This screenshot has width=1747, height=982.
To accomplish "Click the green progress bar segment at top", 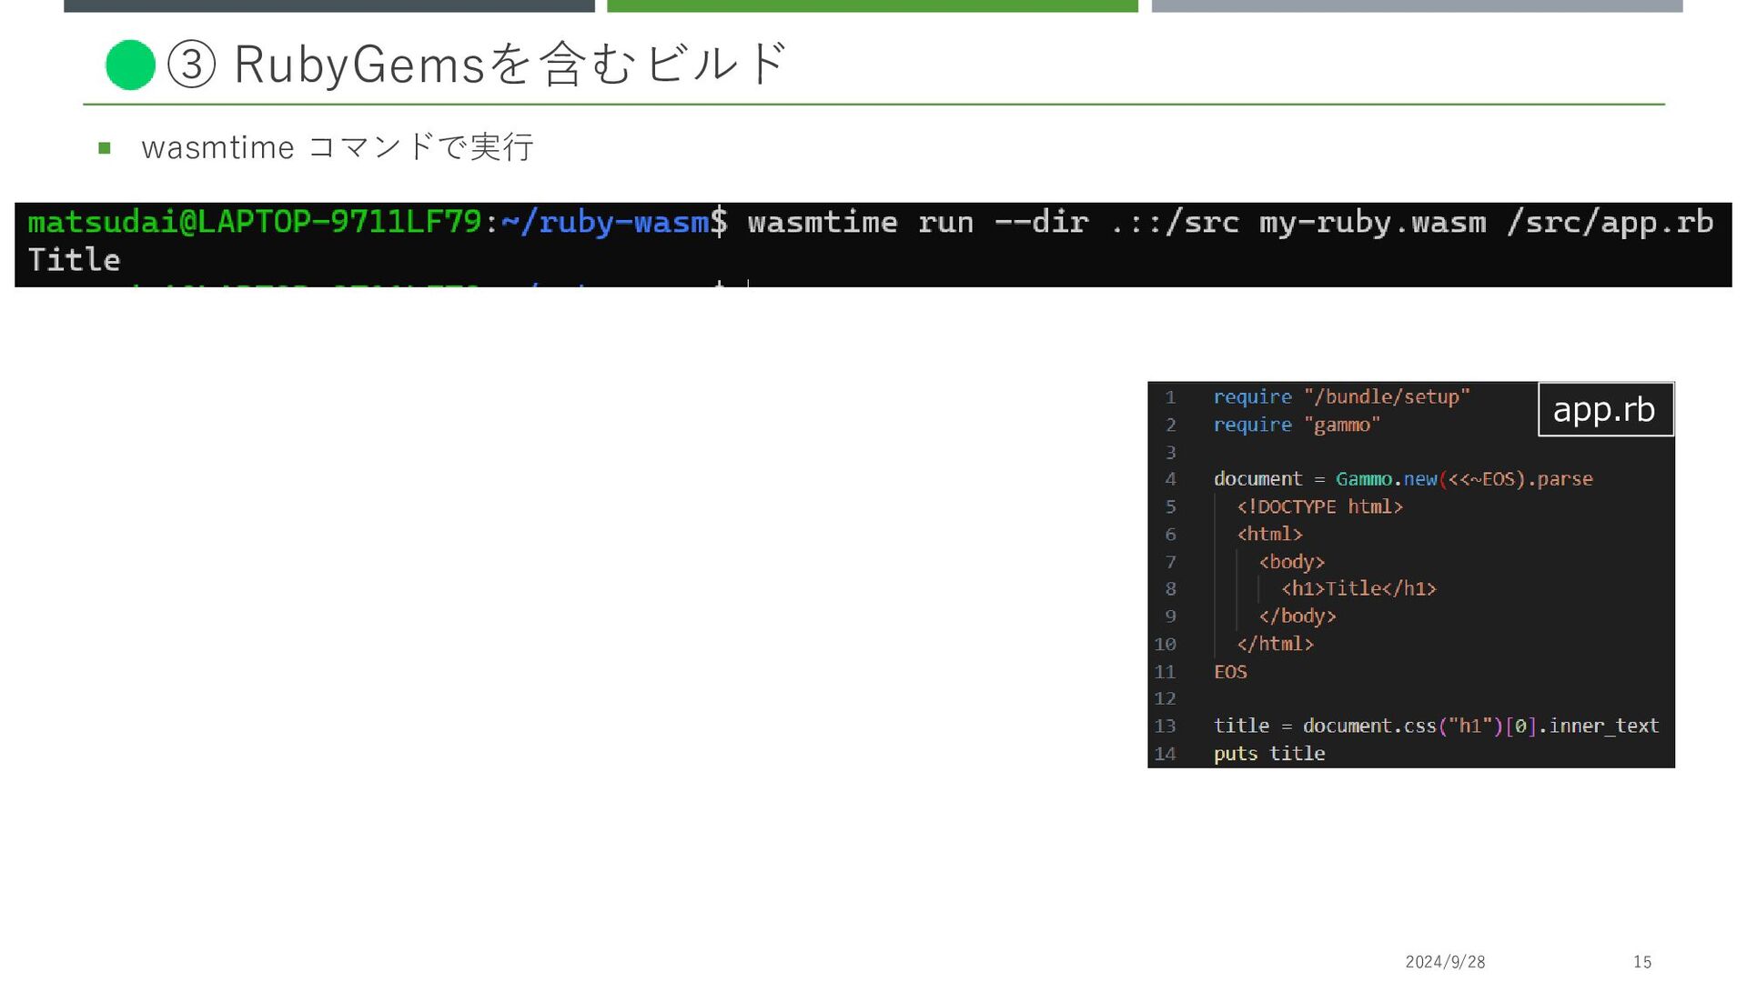I will 872,5.
